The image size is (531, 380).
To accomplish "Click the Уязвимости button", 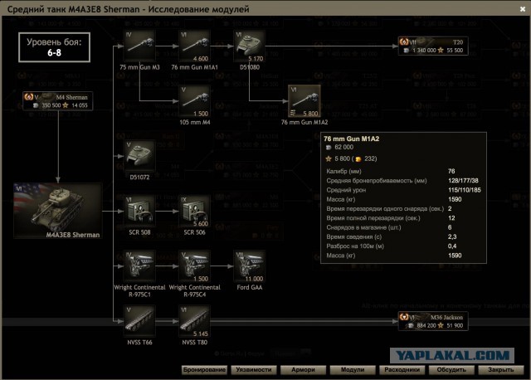I will 254,370.
